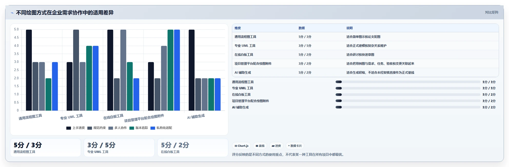Image resolution: width=509 pixels, height=167 pixels.
Task: Click the 上手速度 bar for 通用流程图工具
Action: [x=29, y=70]
